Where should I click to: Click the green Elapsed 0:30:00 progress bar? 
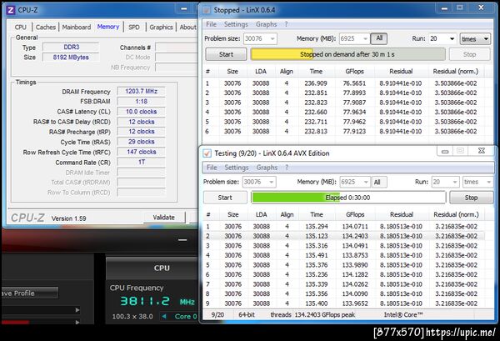coord(348,198)
